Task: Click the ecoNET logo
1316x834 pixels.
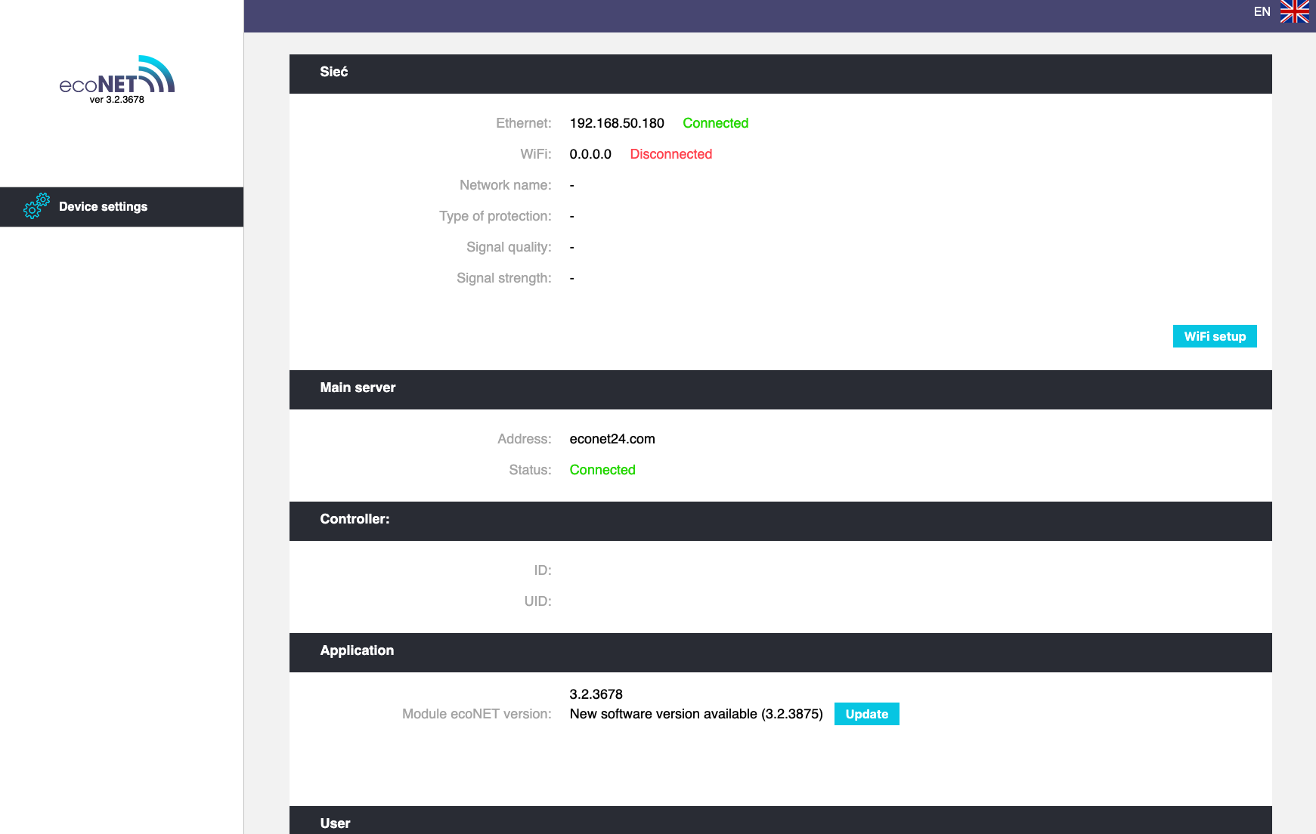Action: (117, 74)
